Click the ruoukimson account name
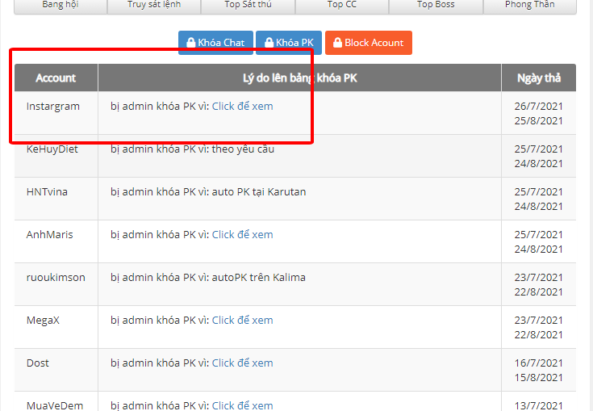 [56, 277]
